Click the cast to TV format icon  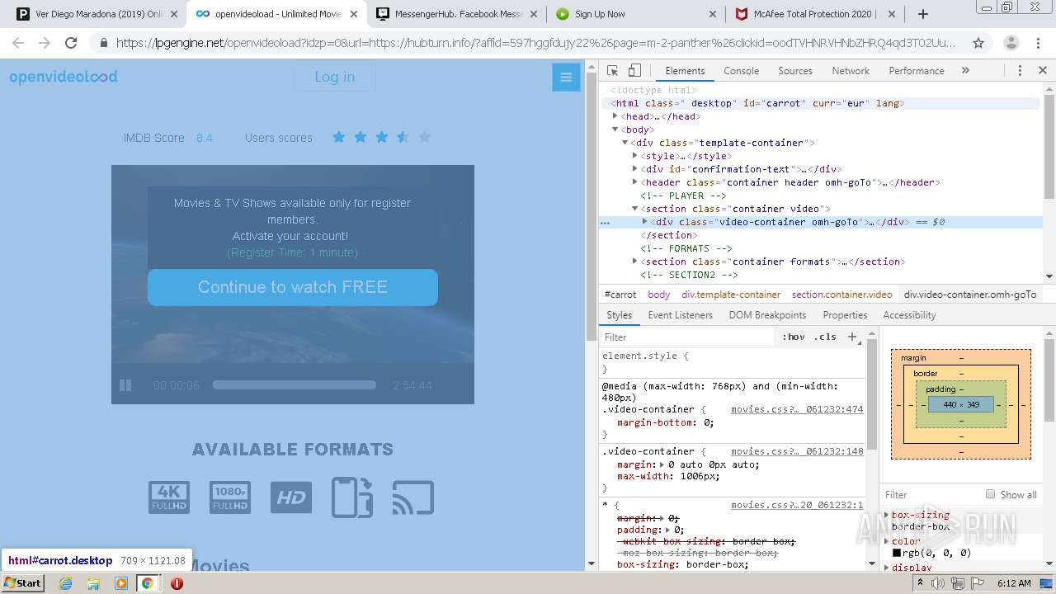click(413, 497)
